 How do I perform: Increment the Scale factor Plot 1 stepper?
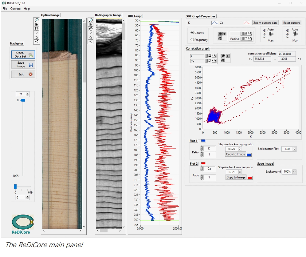point(294,147)
